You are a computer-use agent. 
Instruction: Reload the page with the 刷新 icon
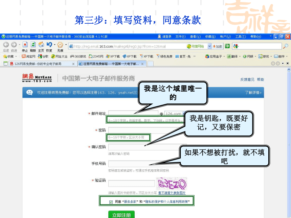pyautogui.click(x=33, y=45)
